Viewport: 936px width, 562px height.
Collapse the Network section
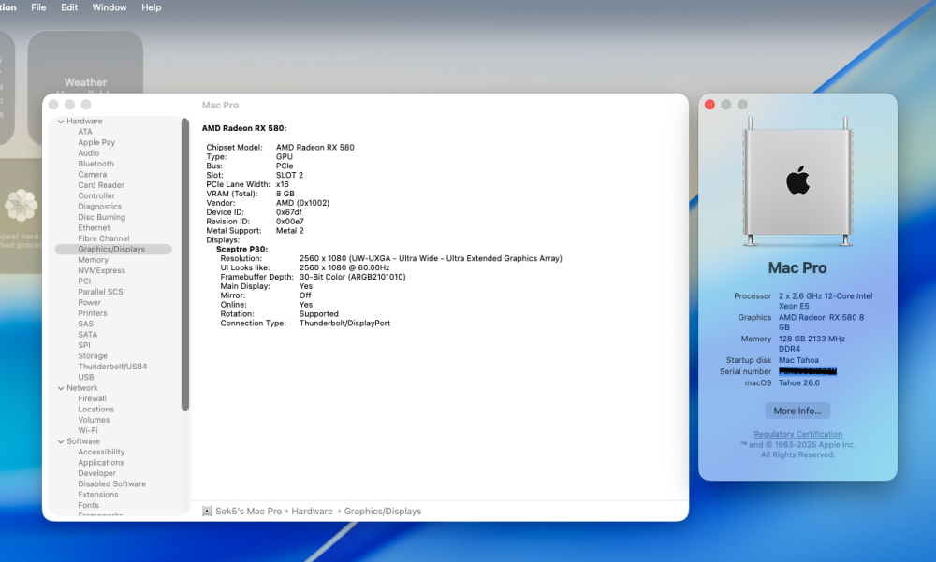(61, 388)
